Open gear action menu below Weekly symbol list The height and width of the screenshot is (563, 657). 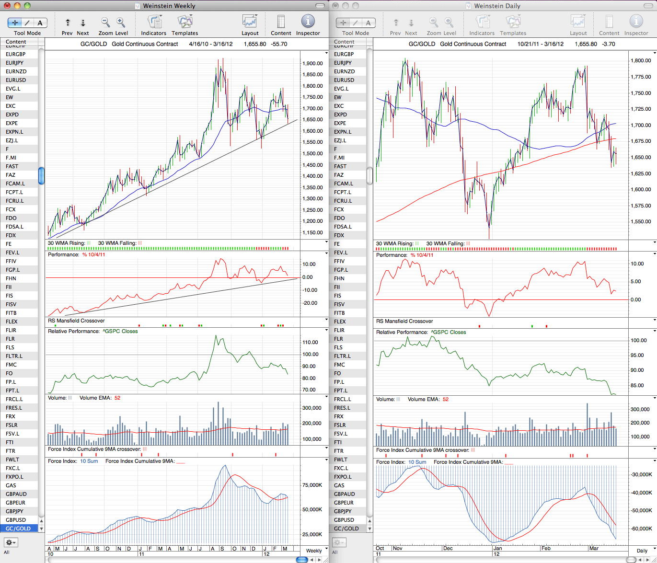(x=11, y=542)
